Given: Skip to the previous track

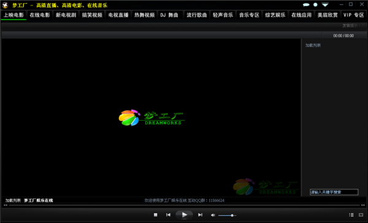Looking at the screenshot, I should [x=168, y=215].
